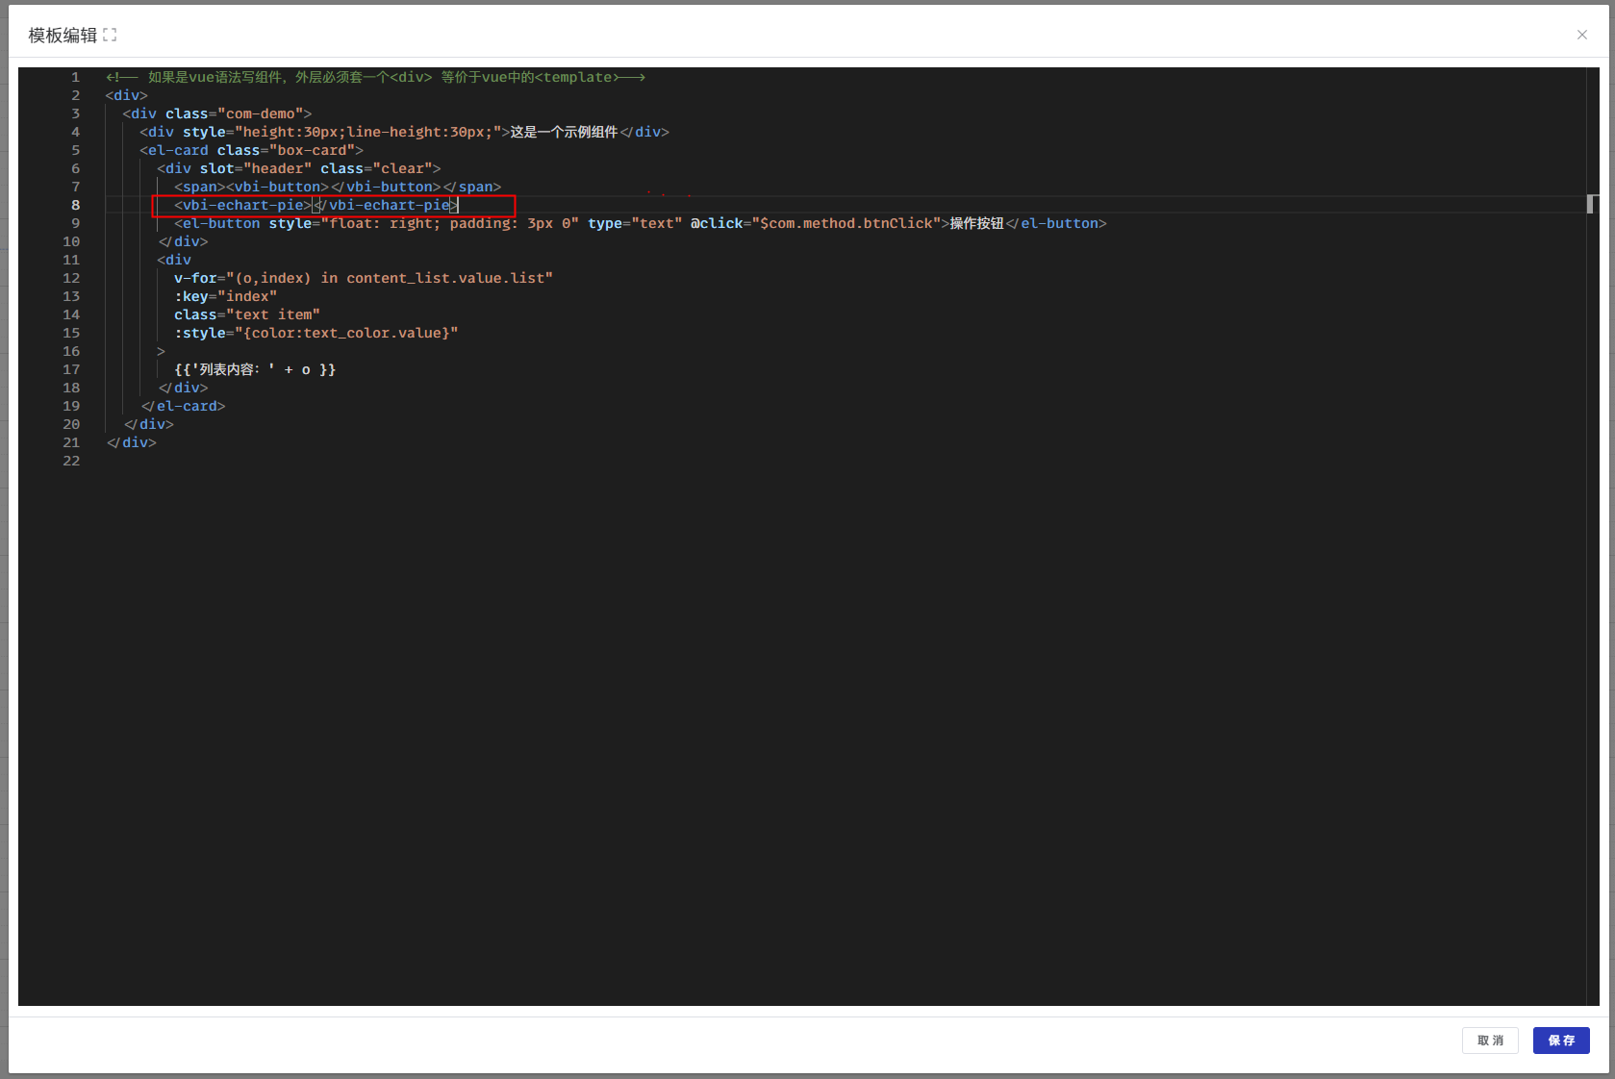The width and height of the screenshot is (1615, 1079).
Task: Click the 模板编辑 dialog title
Action: coord(63,36)
